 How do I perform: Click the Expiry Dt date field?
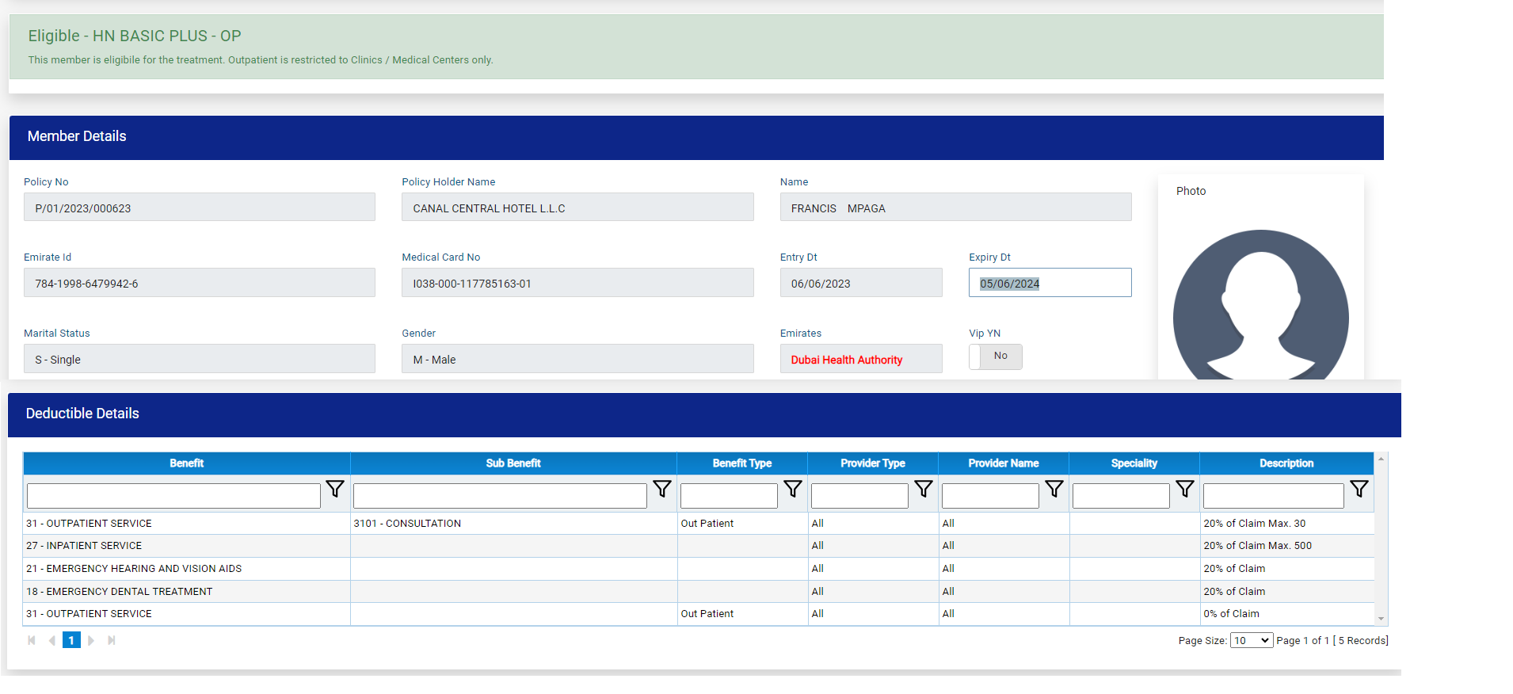(1050, 283)
